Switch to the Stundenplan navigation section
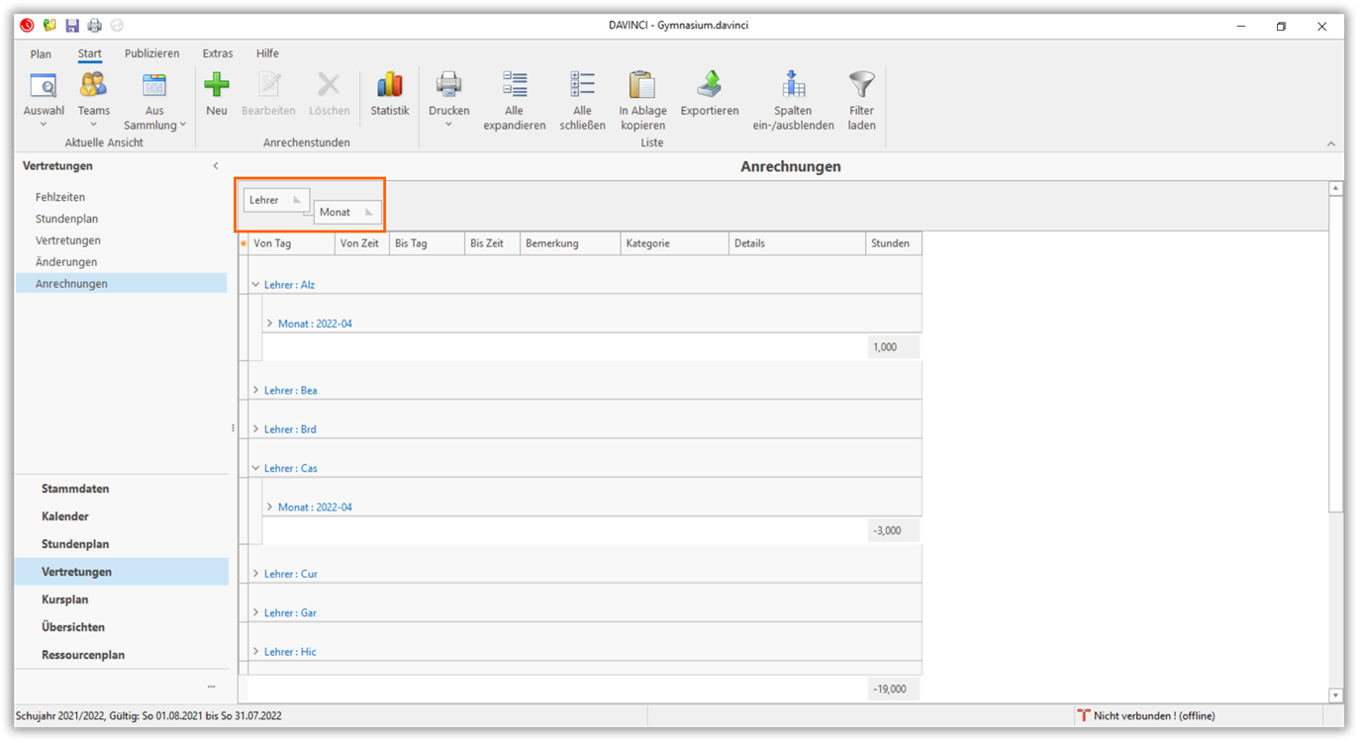This screenshot has width=1358, height=741. tap(75, 544)
